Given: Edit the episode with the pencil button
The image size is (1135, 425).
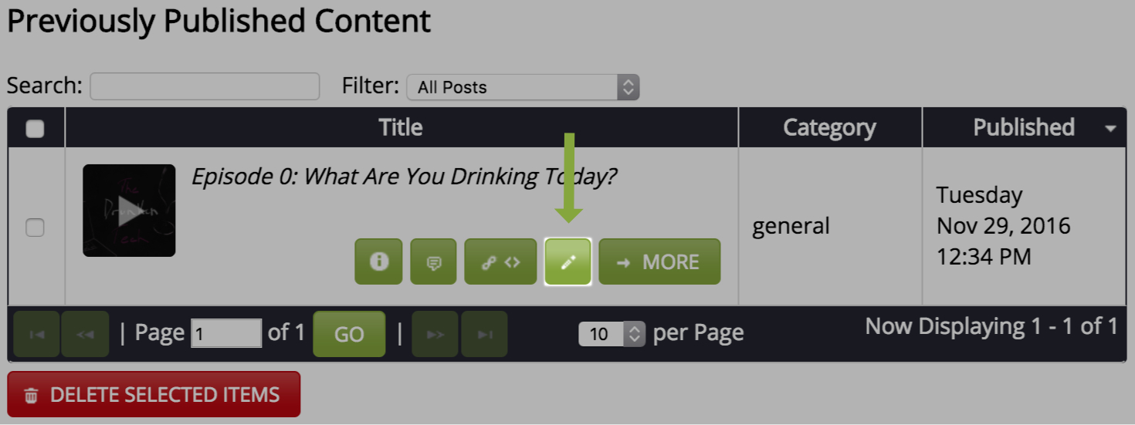Looking at the screenshot, I should point(568,261).
